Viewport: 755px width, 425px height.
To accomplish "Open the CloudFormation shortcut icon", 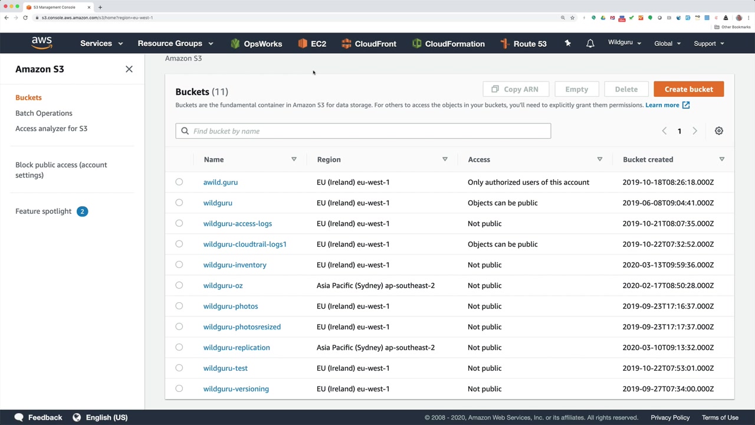I will click(417, 44).
